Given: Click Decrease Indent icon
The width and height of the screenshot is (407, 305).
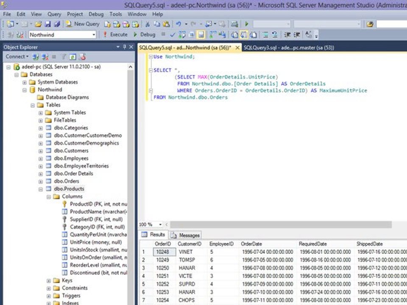Looking at the screenshot, I should (x=287, y=34).
